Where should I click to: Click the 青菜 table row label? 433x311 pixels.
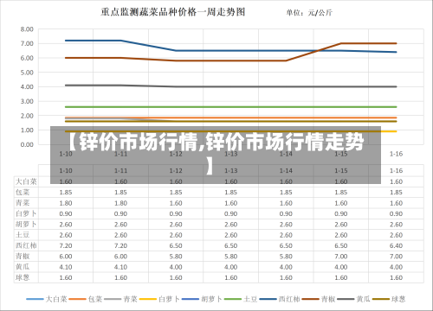coord(23,203)
